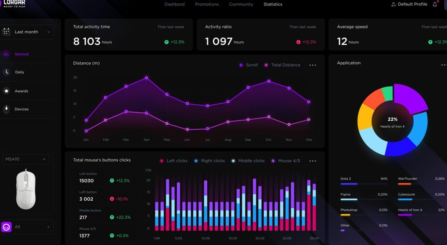Click the Photoshop application row
The image size is (447, 245).
coord(364,212)
